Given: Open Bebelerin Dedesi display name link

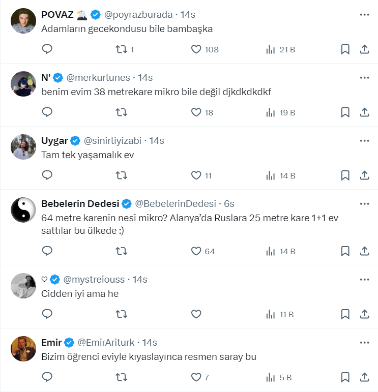Looking at the screenshot, I should tap(80, 203).
